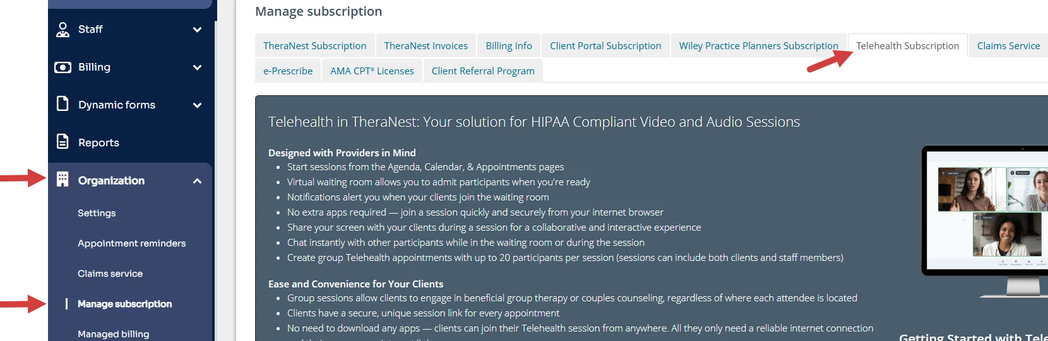Select the Telehealth Subscription tab
The height and width of the screenshot is (341, 1048).
pyautogui.click(x=907, y=46)
